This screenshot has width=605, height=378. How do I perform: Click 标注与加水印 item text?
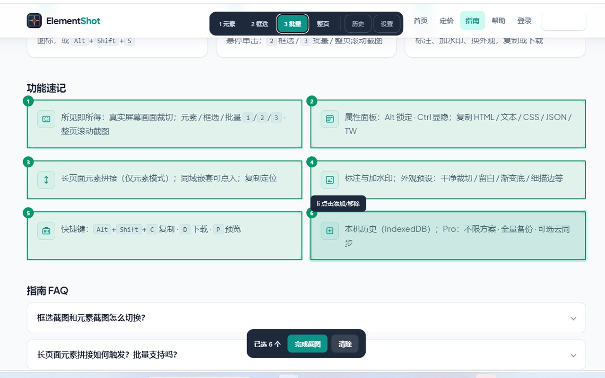454,178
